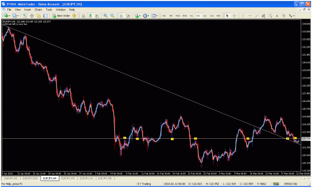The height and width of the screenshot is (187, 312).
Task: Open the Data Window icon
Action: click(x=31, y=15)
